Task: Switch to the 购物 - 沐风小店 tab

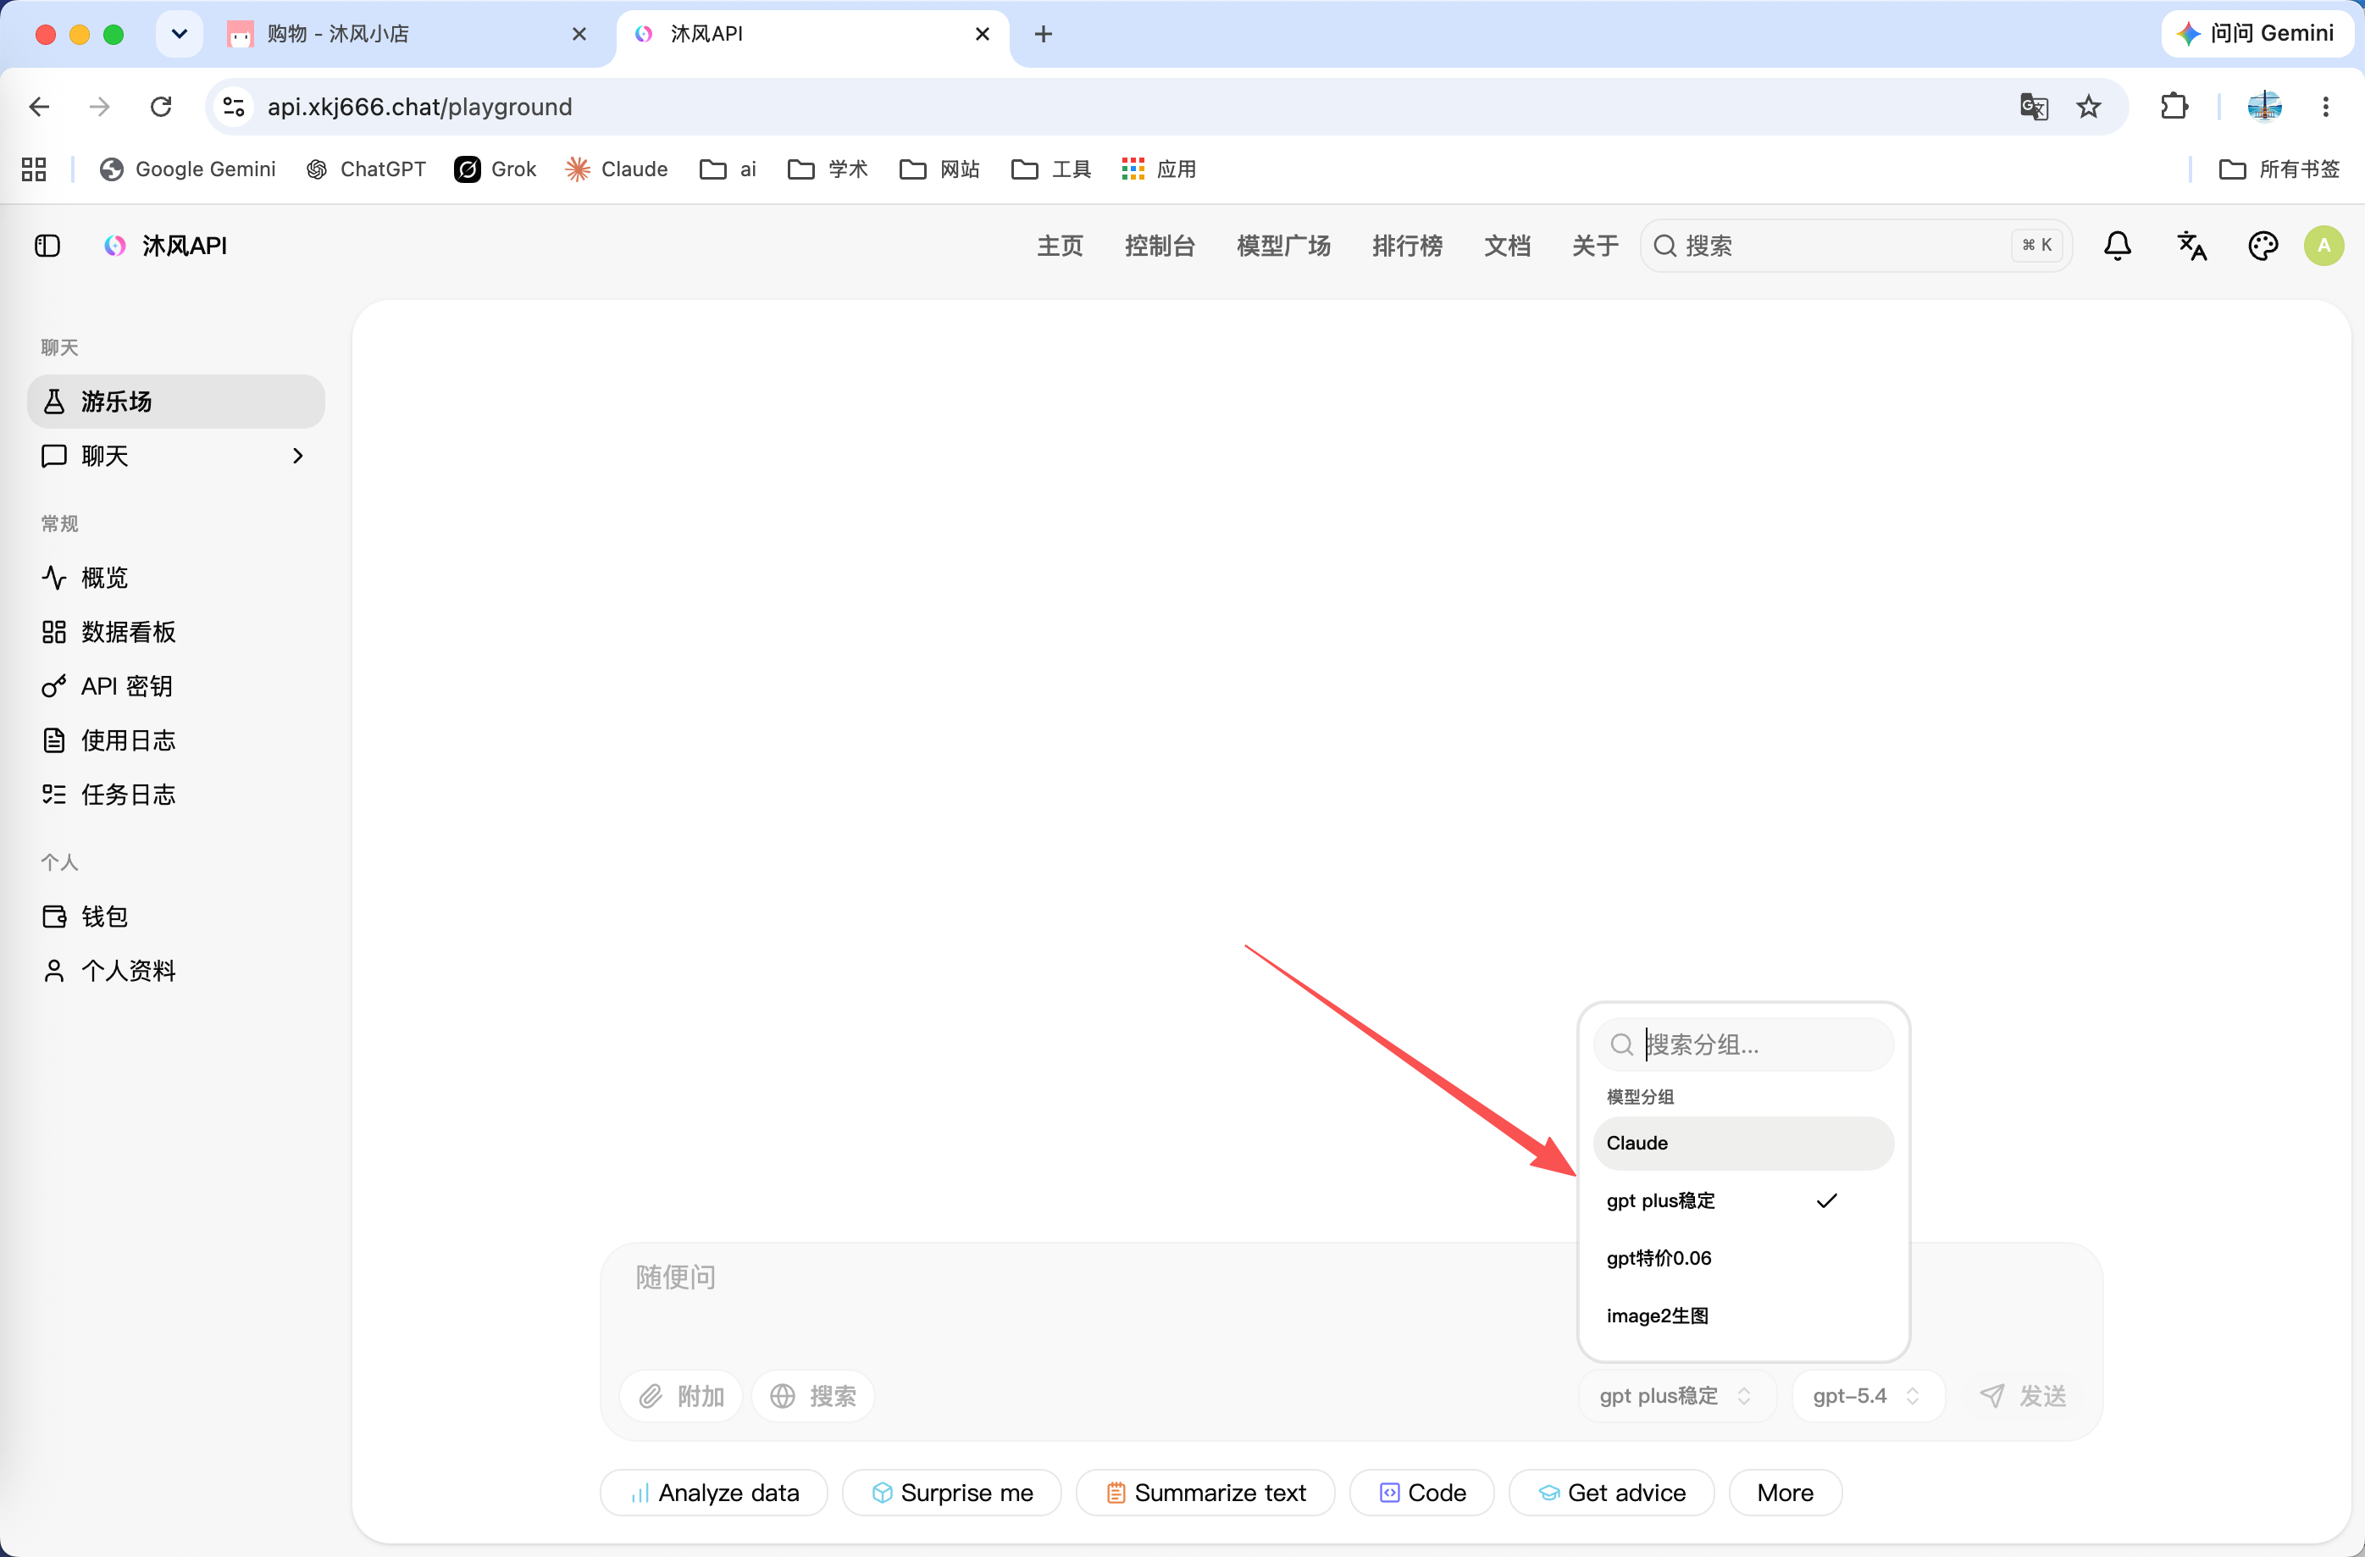Action: 407,34
